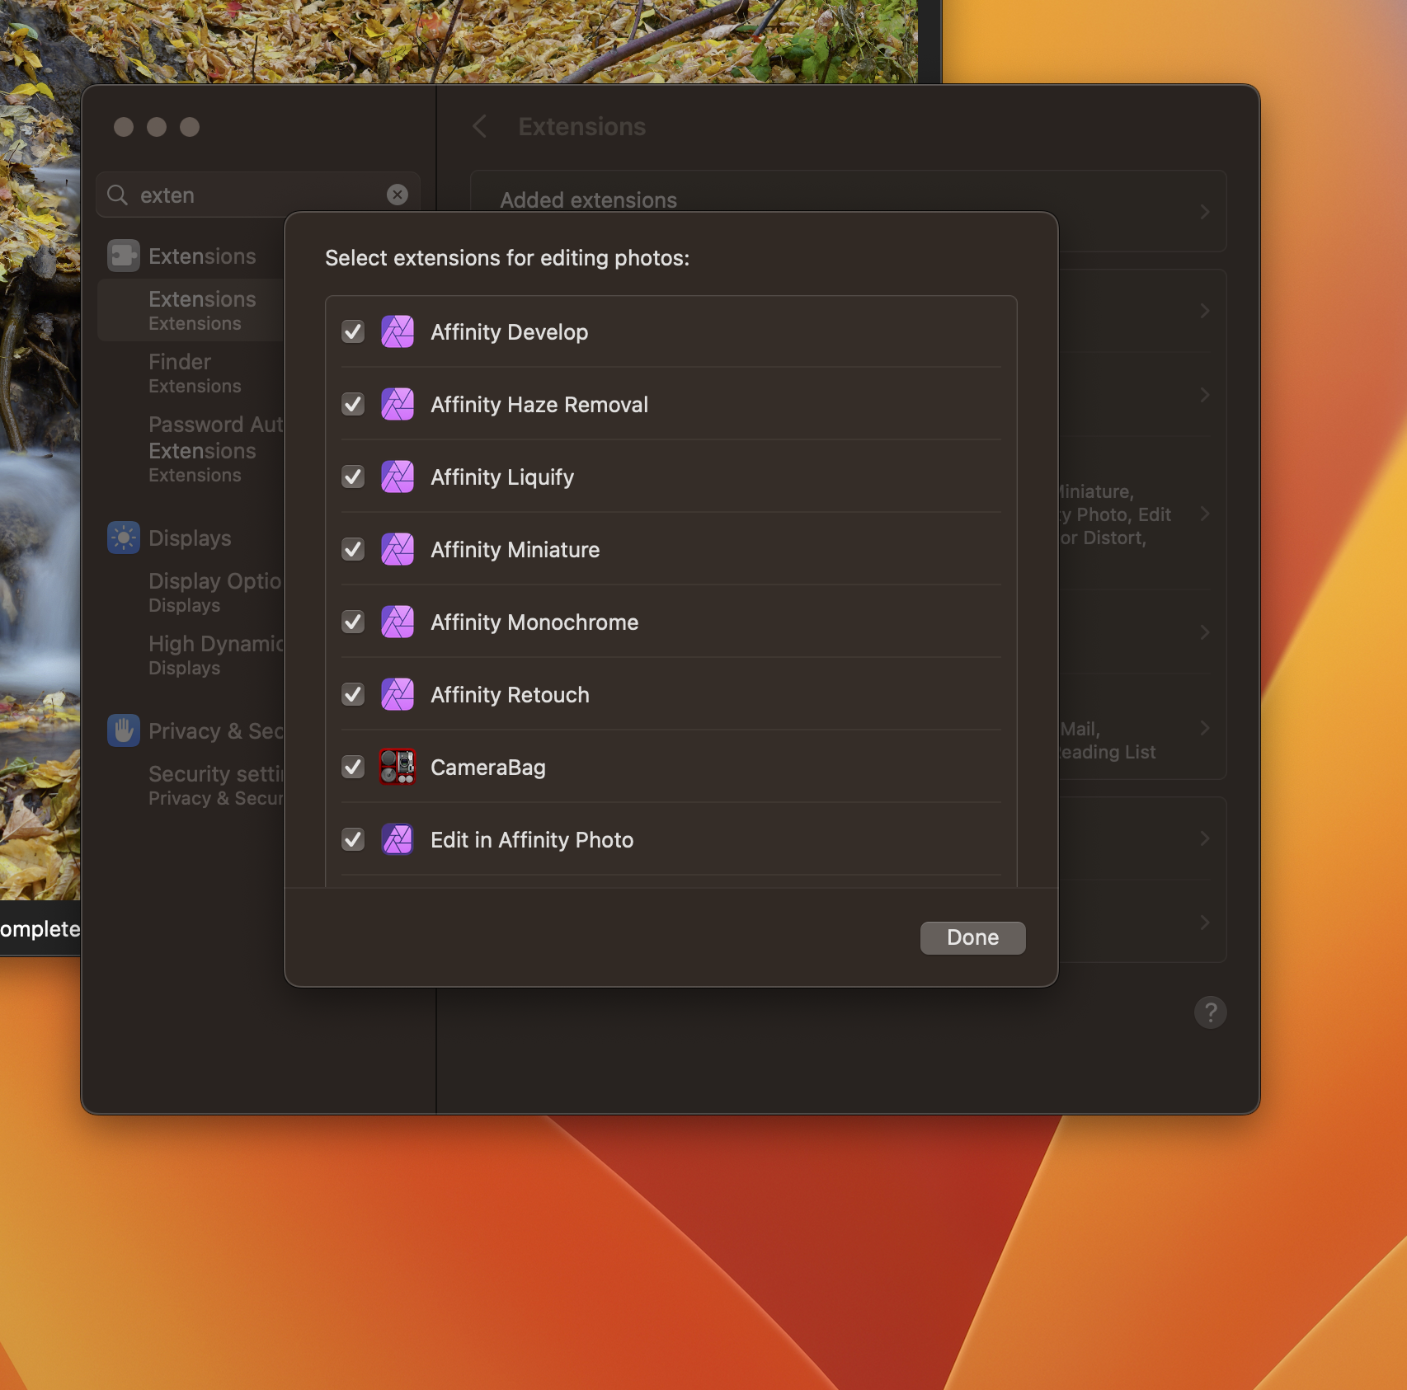Viewport: 1407px width, 1390px height.
Task: Click the Affinity Develop extension icon
Action: (398, 331)
